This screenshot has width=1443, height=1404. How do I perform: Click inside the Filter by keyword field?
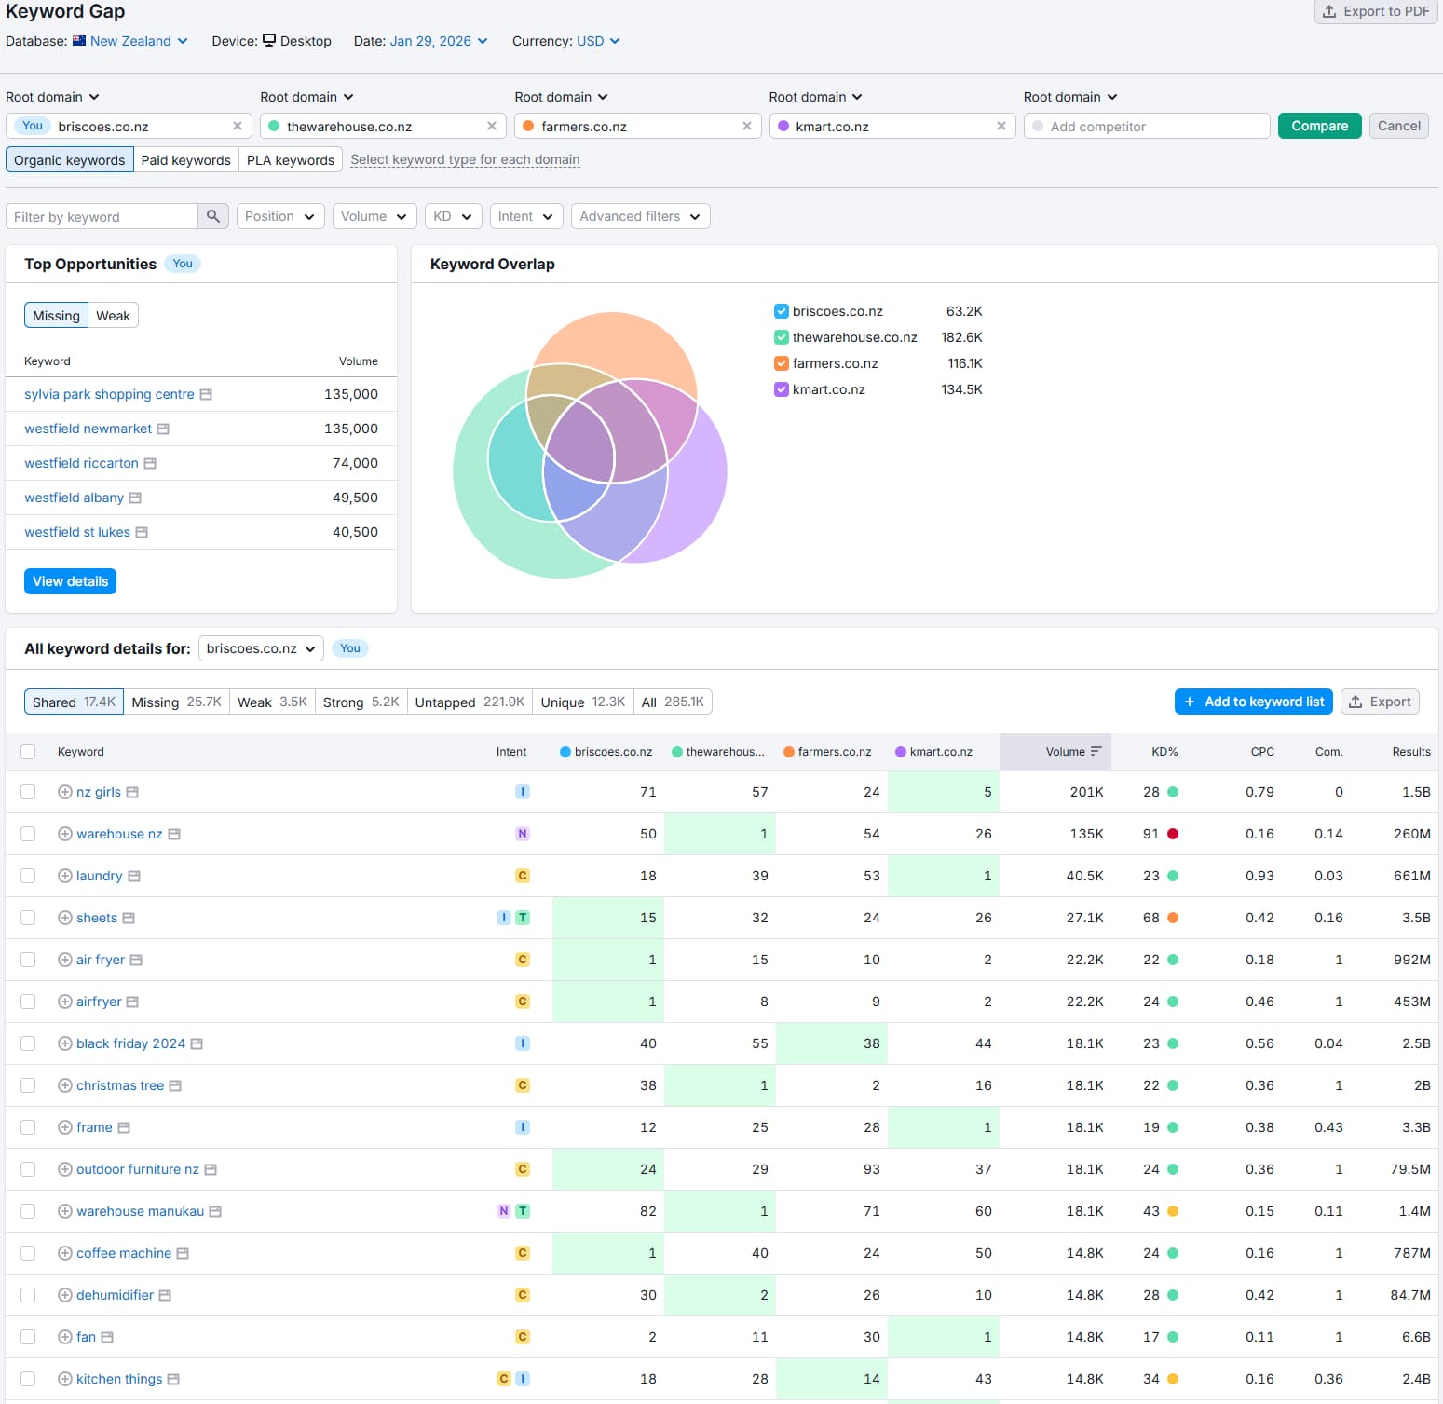102,215
